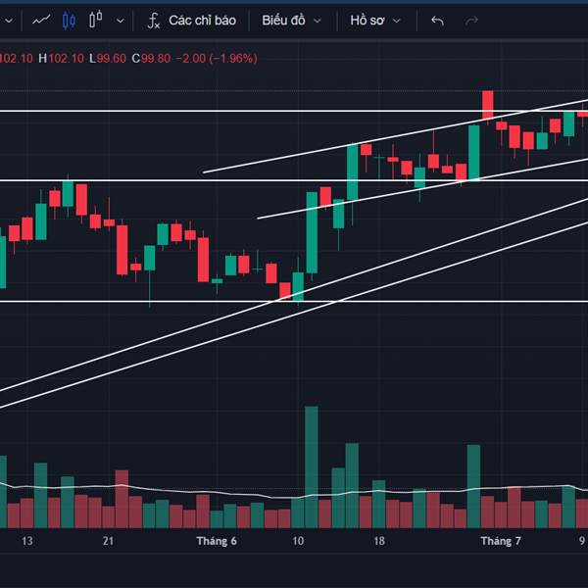Select the Tháng 7 date label

click(x=501, y=541)
